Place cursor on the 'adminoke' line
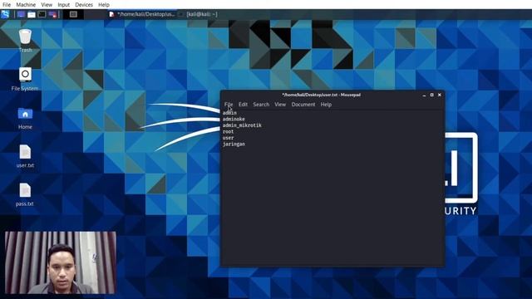532x299 pixels. tap(234, 120)
